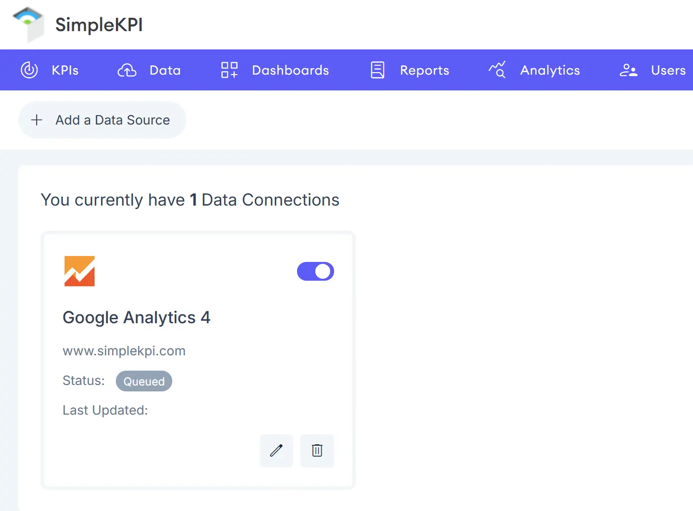Image resolution: width=693 pixels, height=511 pixels.
Task: Click the SimpleKPI brand name text
Action: click(99, 25)
